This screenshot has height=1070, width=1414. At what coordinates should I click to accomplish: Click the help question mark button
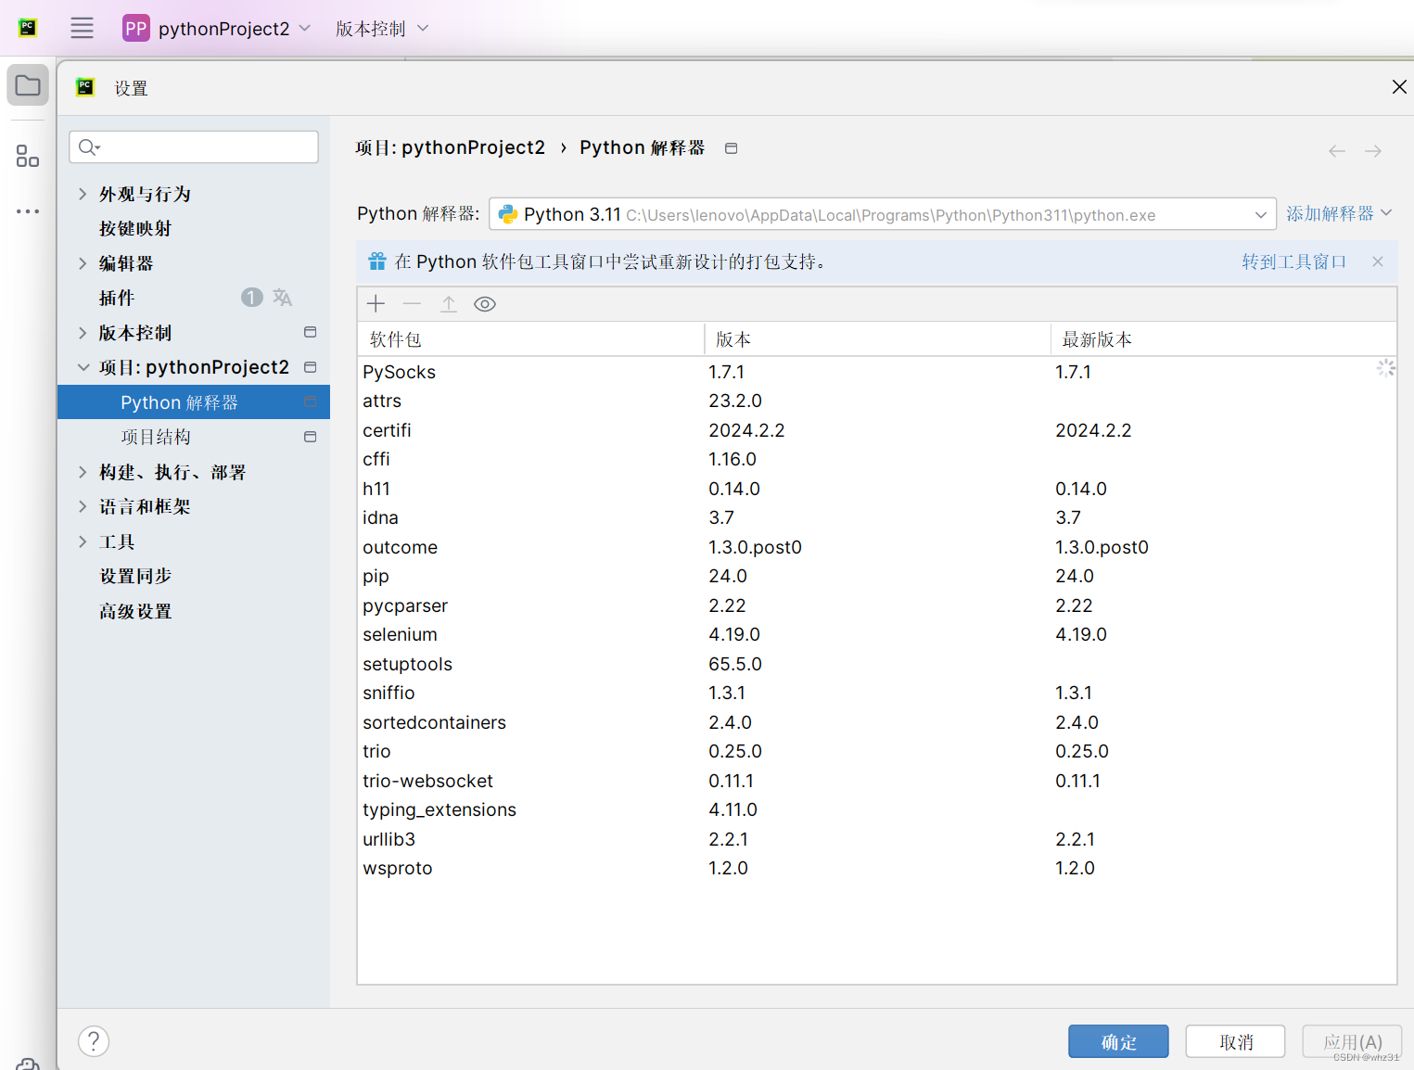tap(94, 1041)
